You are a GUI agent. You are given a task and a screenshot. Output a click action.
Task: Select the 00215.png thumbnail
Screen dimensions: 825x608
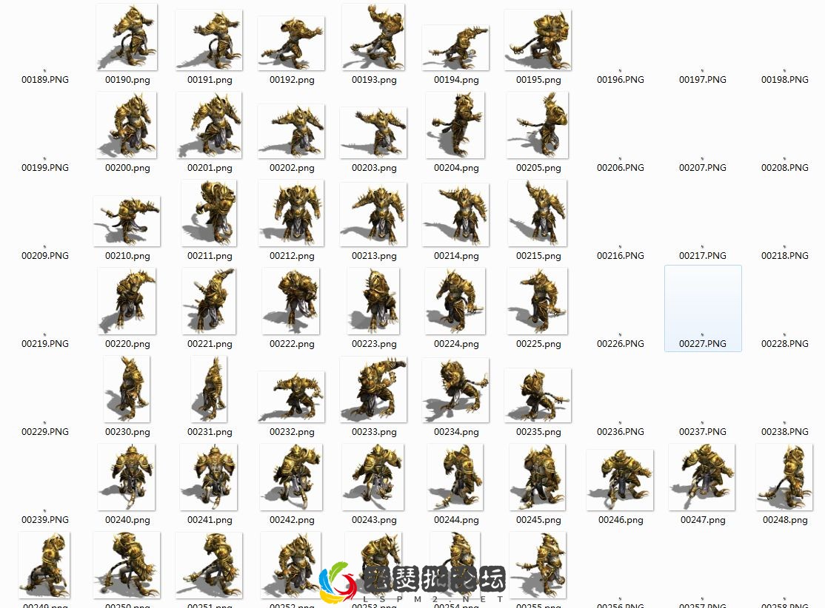[x=538, y=213]
